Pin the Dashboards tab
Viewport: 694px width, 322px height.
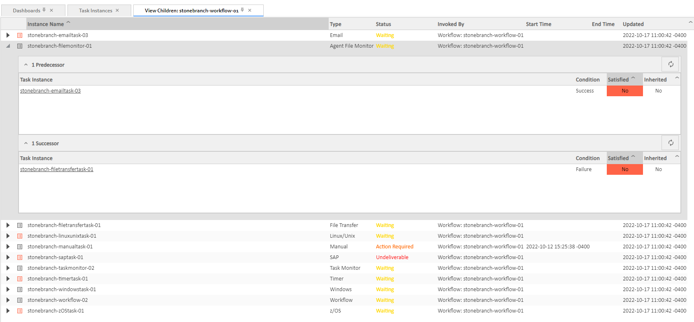click(x=44, y=10)
